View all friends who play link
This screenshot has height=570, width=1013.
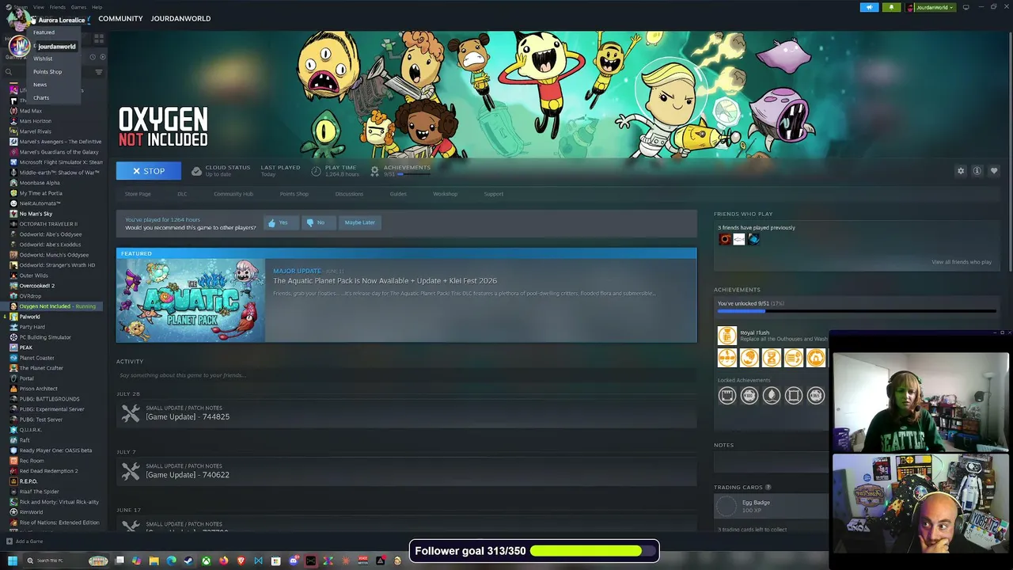[x=962, y=262]
